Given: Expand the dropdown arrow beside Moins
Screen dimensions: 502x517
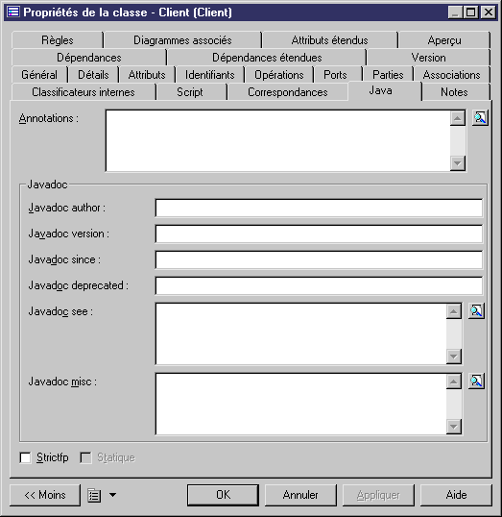Looking at the screenshot, I should 112,495.
